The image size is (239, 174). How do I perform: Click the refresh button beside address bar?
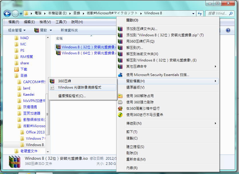pyautogui.click(x=200, y=13)
